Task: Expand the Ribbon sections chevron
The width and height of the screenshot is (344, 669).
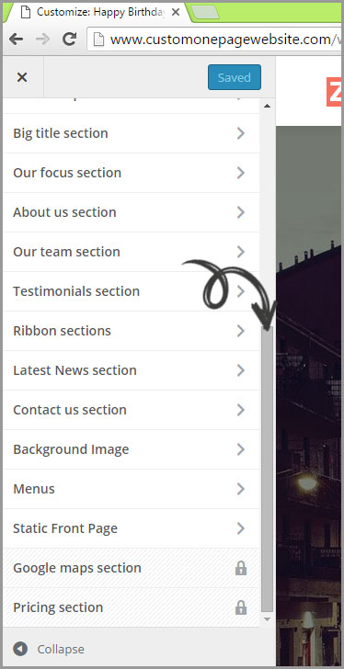Action: [x=241, y=331]
